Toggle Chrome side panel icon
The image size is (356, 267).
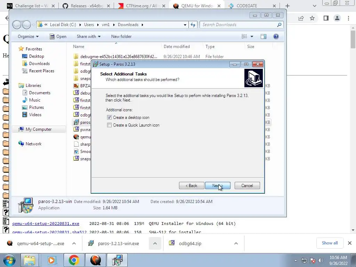click(x=326, y=18)
